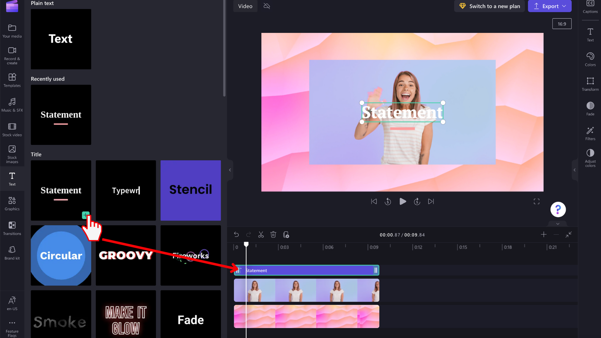The height and width of the screenshot is (338, 601).
Task: Click the Delete element icon in toolbar
Action: (x=273, y=235)
